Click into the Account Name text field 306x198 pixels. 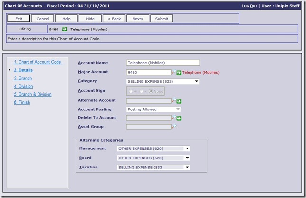(163, 63)
